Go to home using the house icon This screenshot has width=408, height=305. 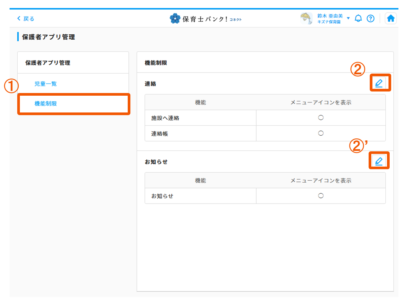[390, 18]
